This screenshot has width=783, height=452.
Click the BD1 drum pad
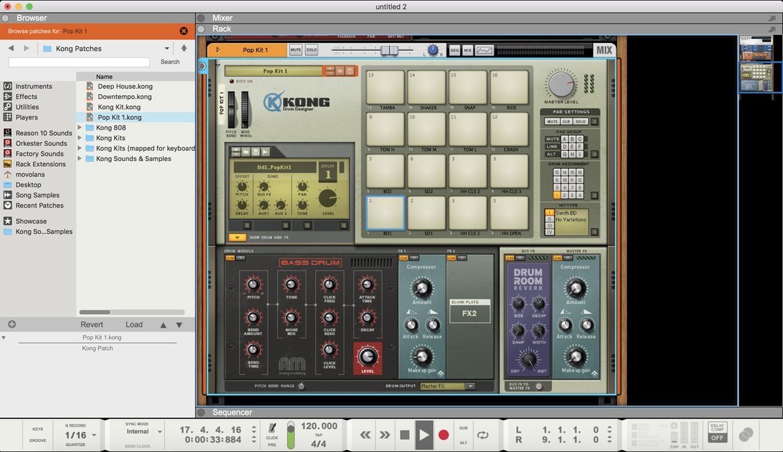click(x=385, y=213)
